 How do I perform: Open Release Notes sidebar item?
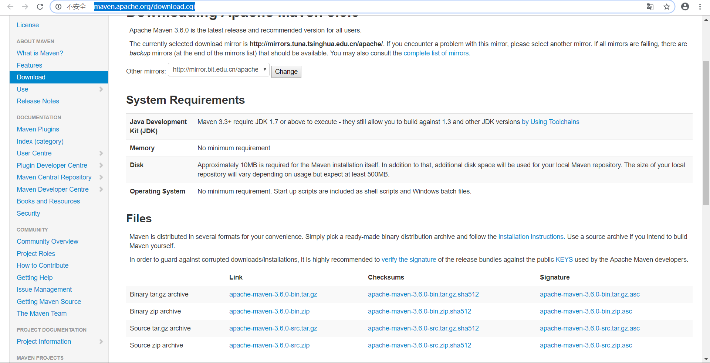[x=38, y=101]
